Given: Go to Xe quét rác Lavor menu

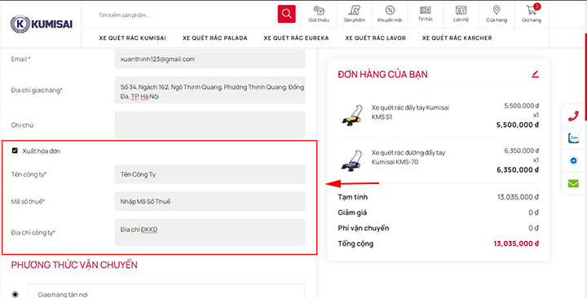Looking at the screenshot, I should [x=376, y=37].
